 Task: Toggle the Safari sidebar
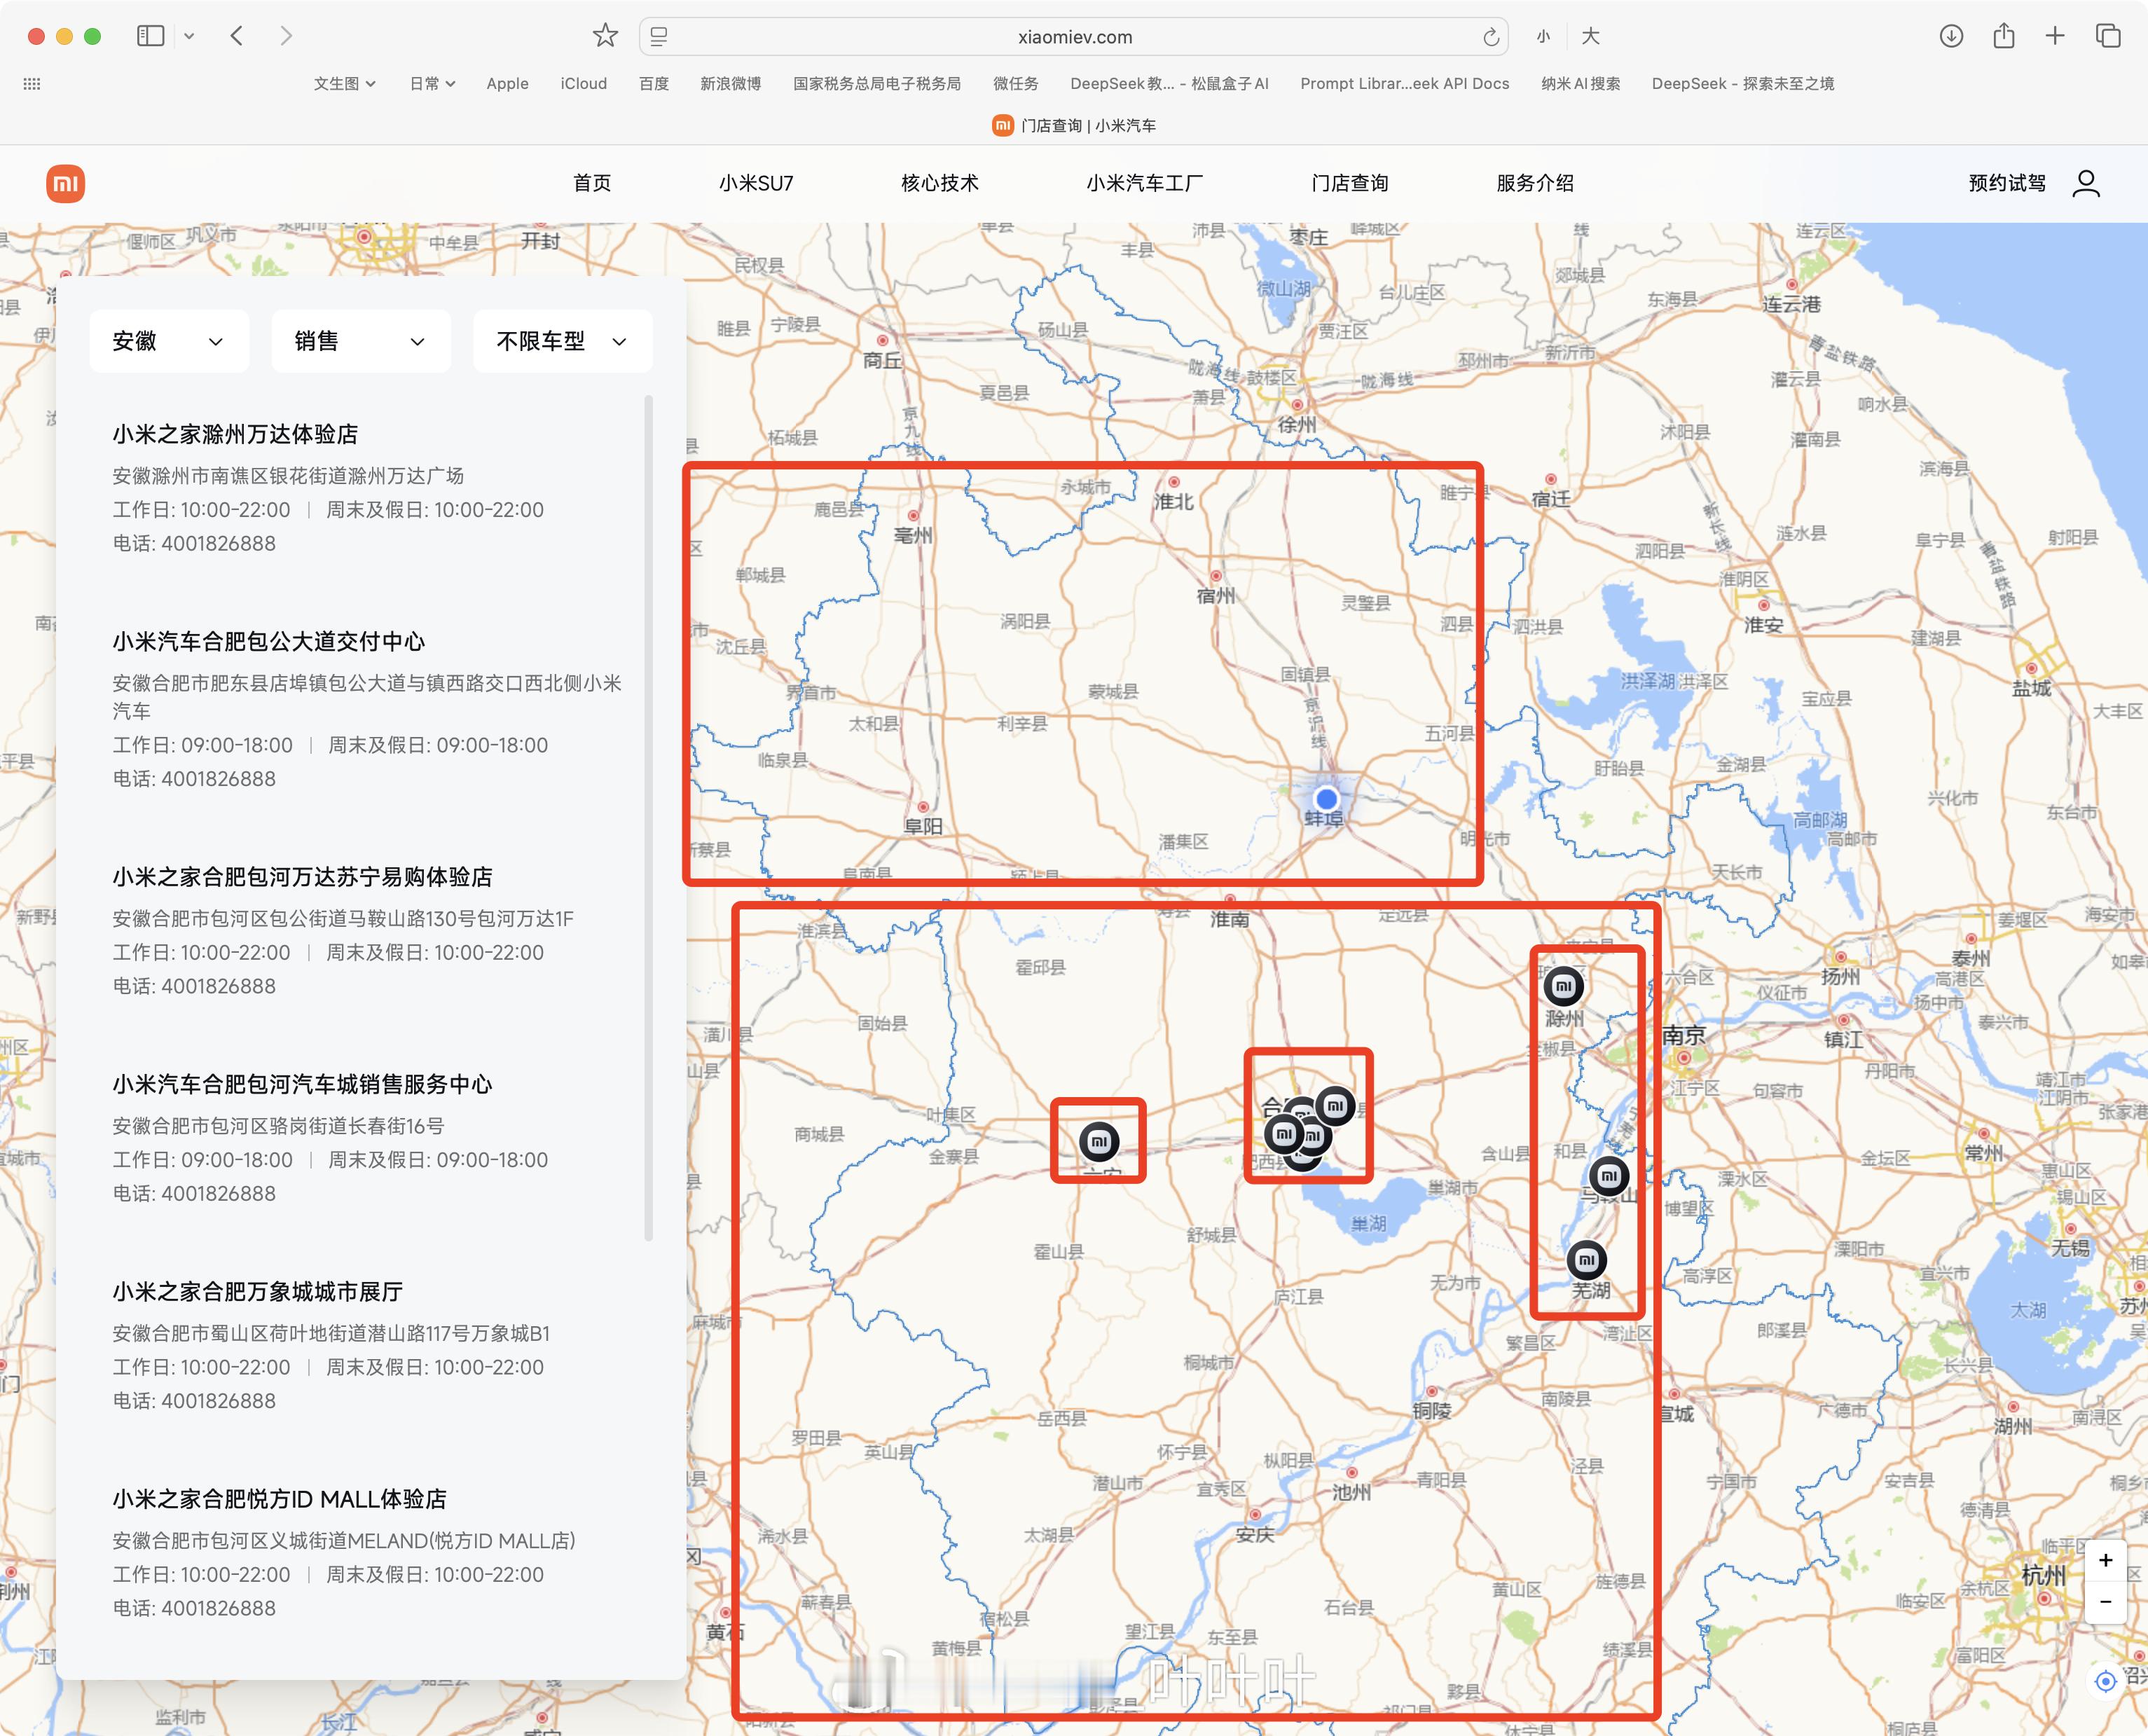(x=150, y=36)
